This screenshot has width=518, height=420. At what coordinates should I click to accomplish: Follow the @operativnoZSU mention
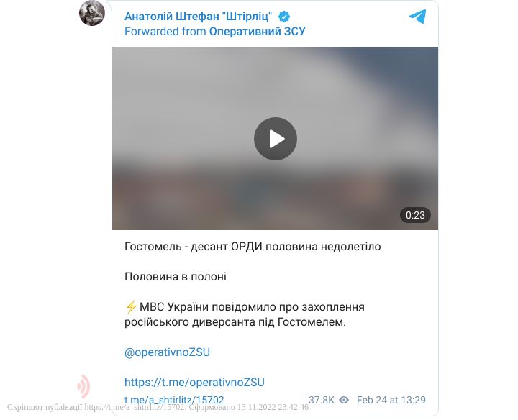pyautogui.click(x=167, y=352)
